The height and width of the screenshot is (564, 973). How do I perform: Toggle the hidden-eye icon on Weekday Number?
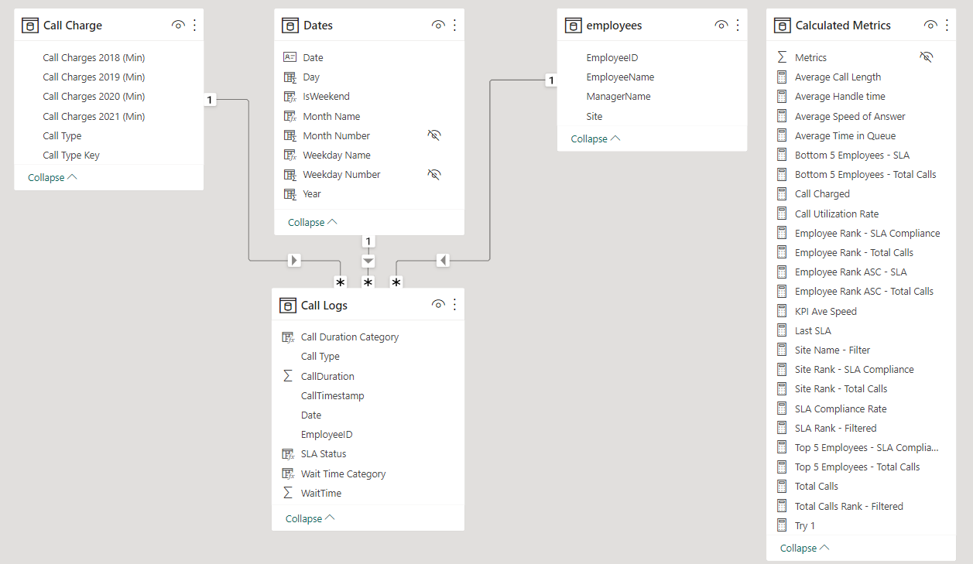point(434,174)
